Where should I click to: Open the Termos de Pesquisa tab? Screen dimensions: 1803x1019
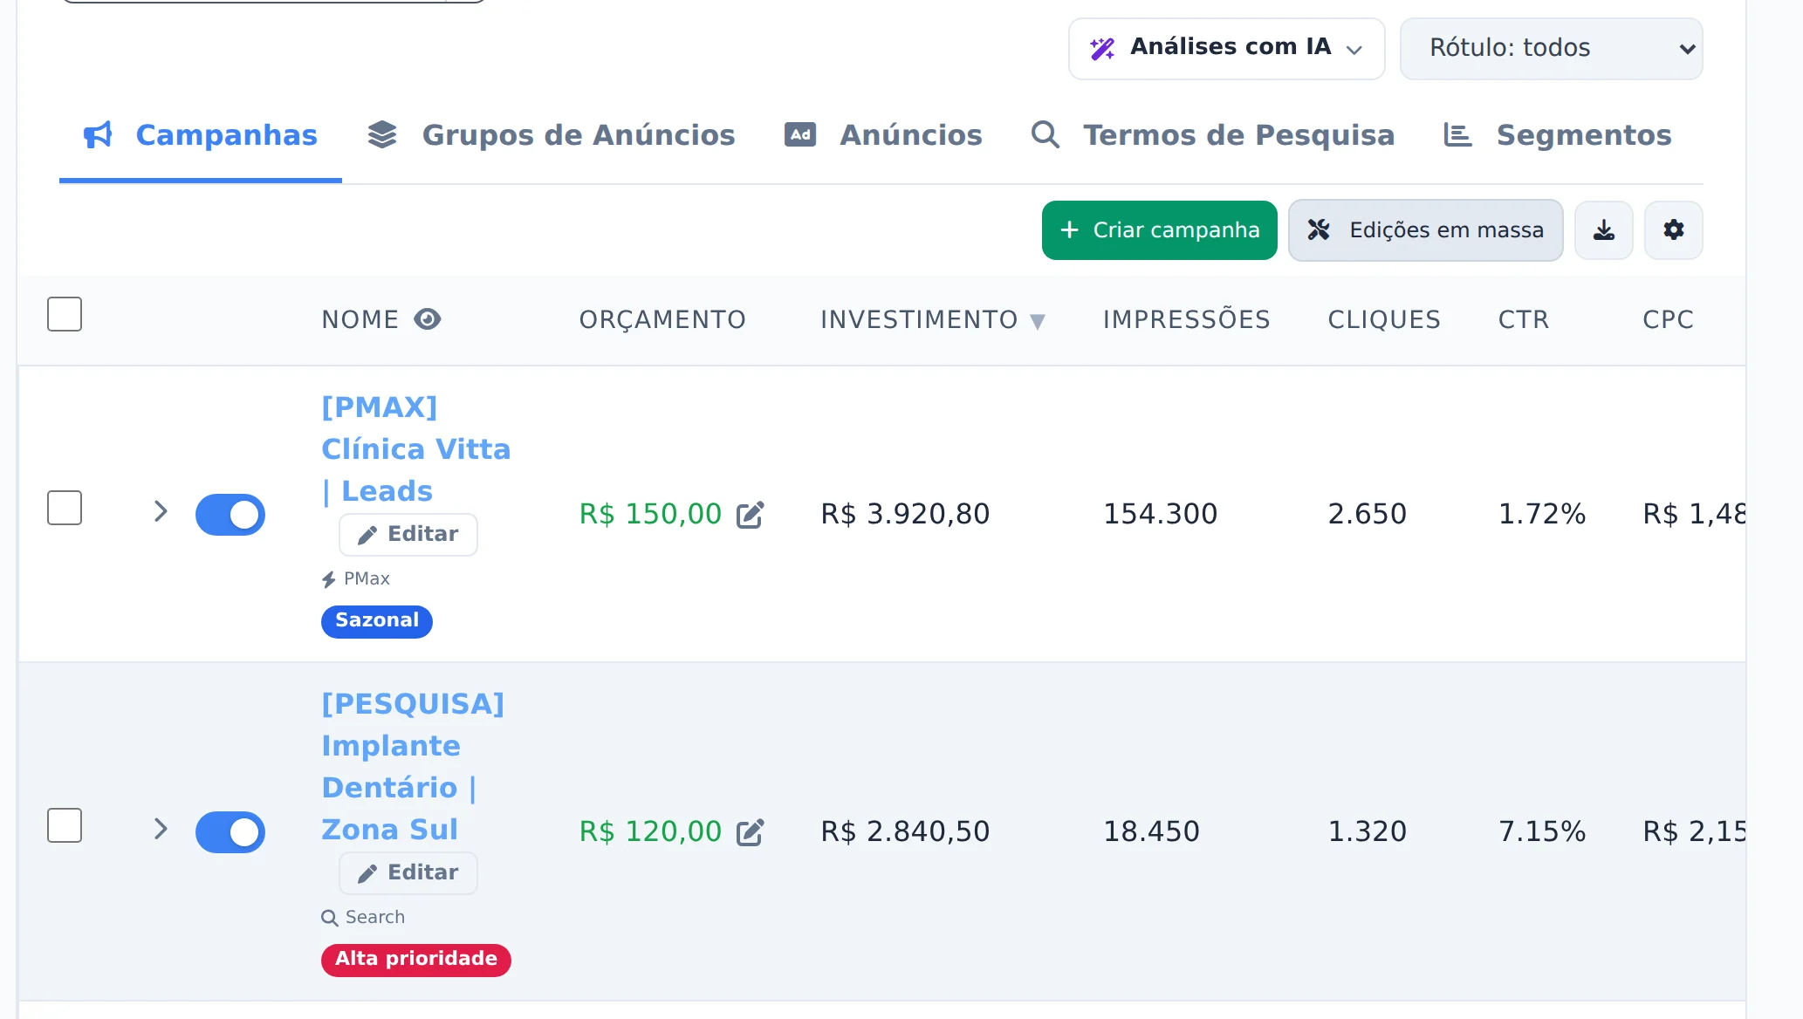[x=1212, y=135]
